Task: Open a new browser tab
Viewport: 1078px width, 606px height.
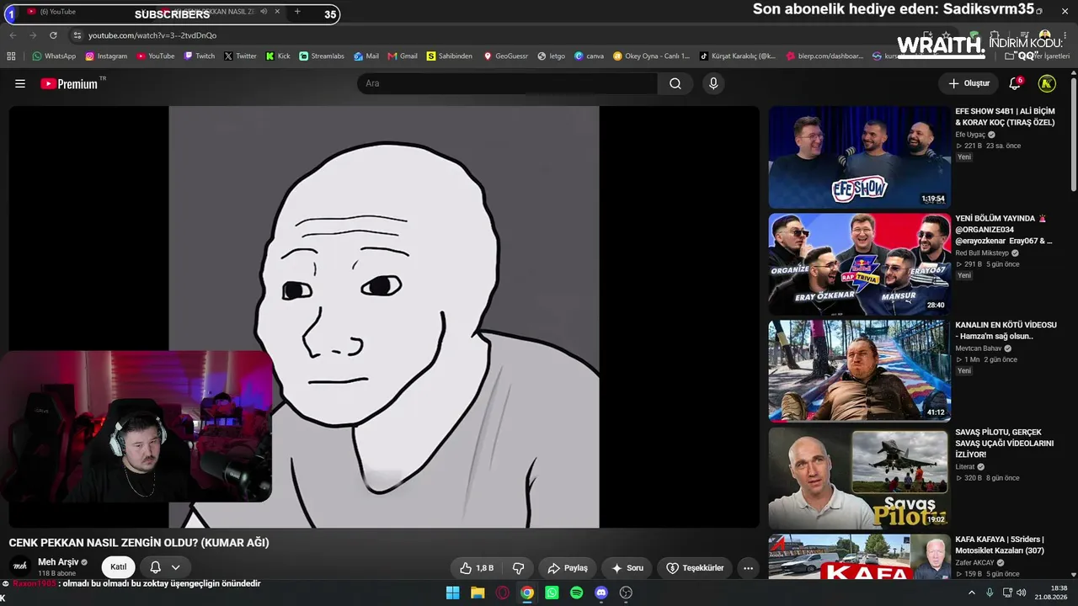Action: click(297, 12)
